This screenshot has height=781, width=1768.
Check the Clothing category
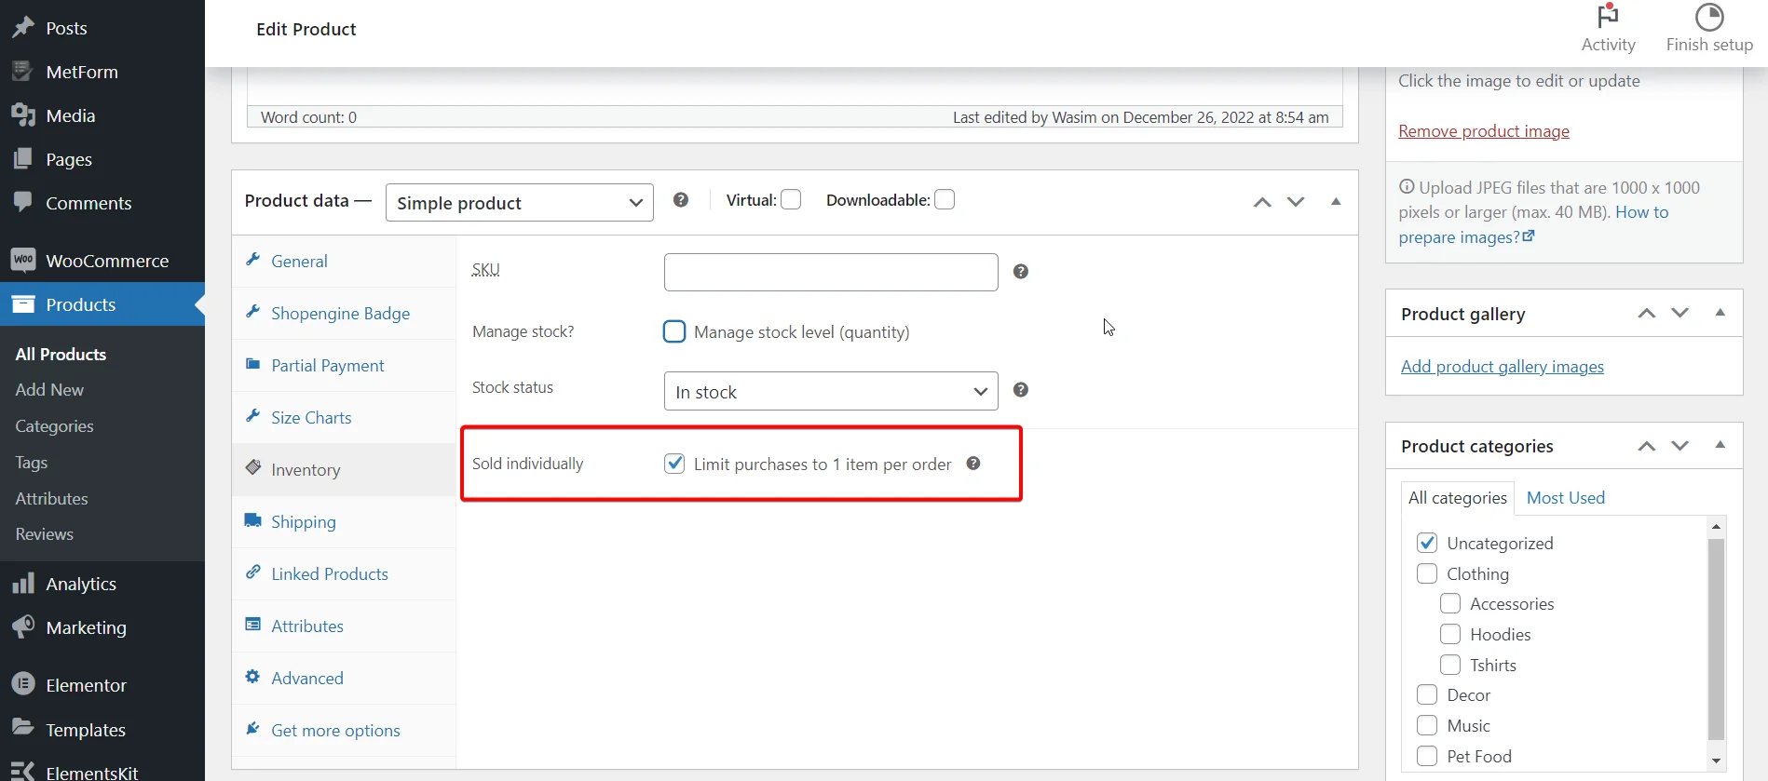click(x=1427, y=573)
